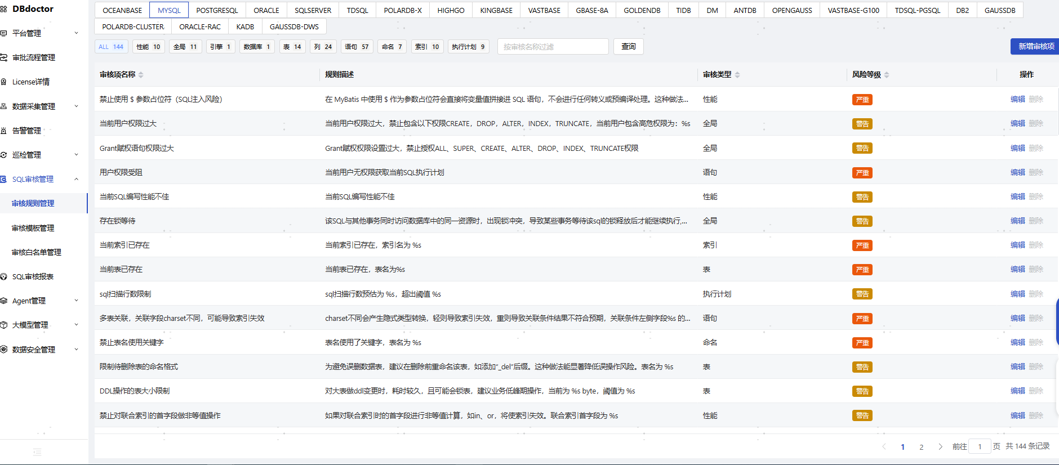Expand the 数据安全管理 menu chevron
1059x465 pixels.
[77, 350]
